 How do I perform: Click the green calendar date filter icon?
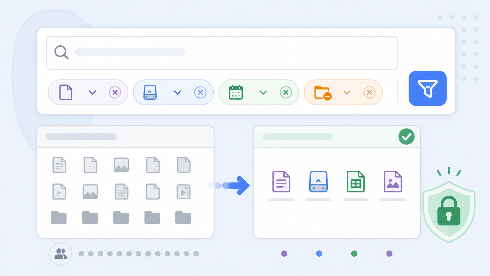pyautogui.click(x=236, y=92)
